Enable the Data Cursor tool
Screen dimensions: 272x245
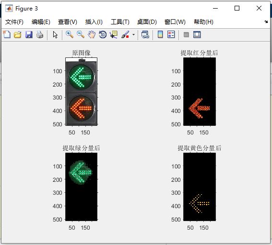click(x=114, y=34)
